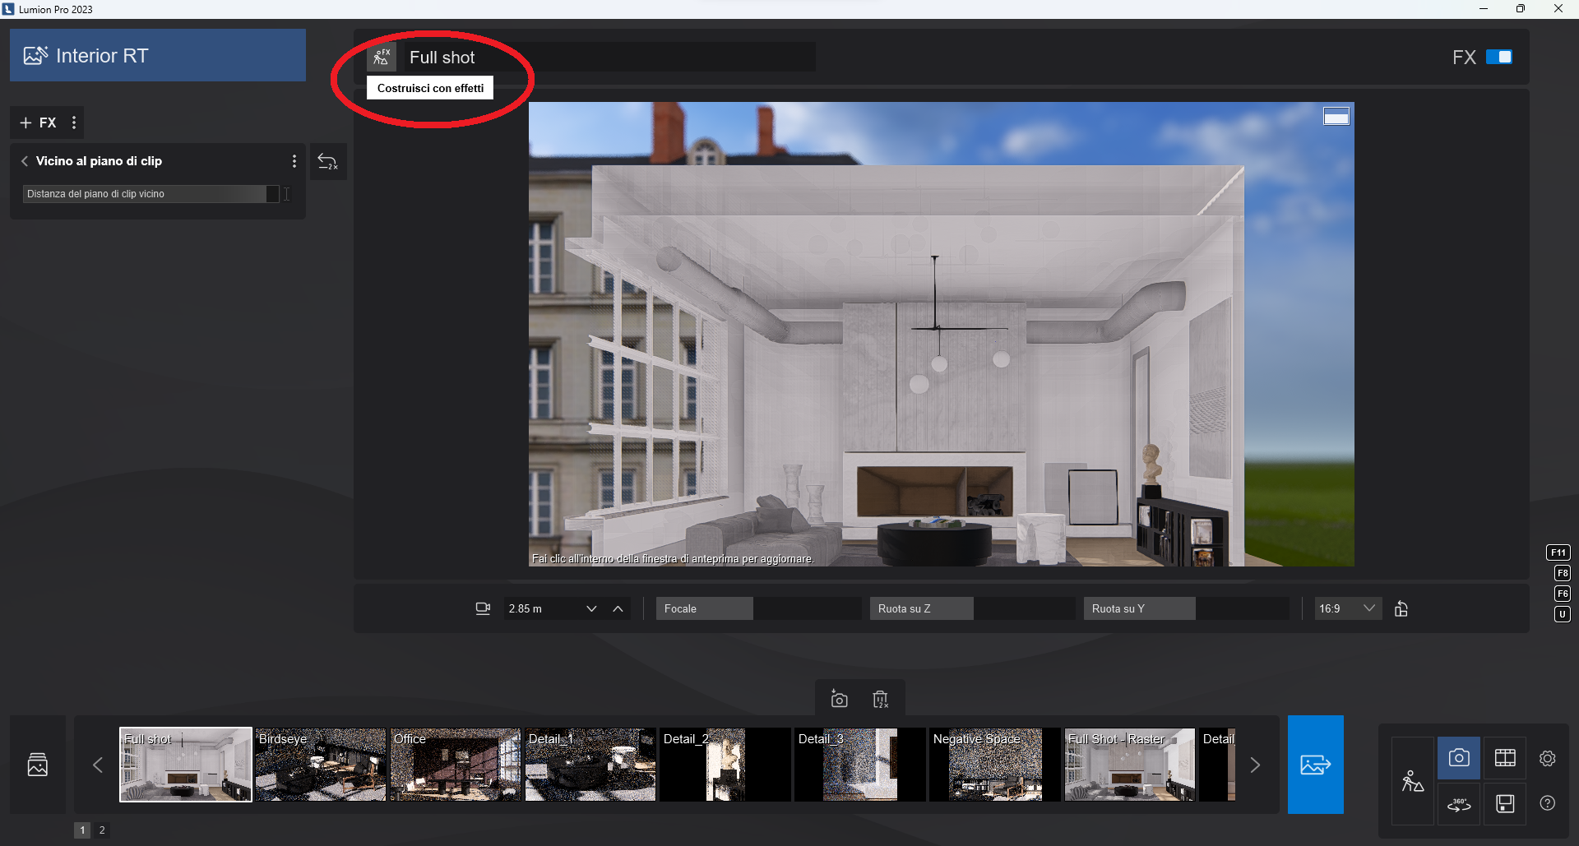1579x846 pixels.
Task: Select the Negative Space thumbnail
Action: tap(995, 765)
